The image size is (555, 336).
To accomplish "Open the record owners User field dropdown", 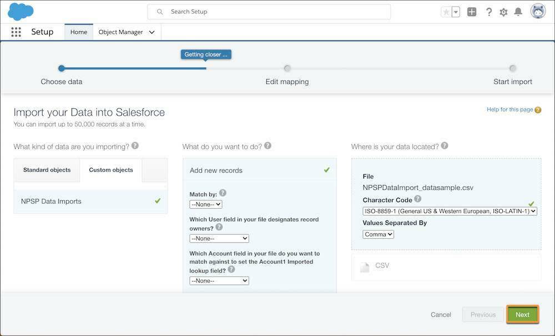I will pyautogui.click(x=219, y=238).
